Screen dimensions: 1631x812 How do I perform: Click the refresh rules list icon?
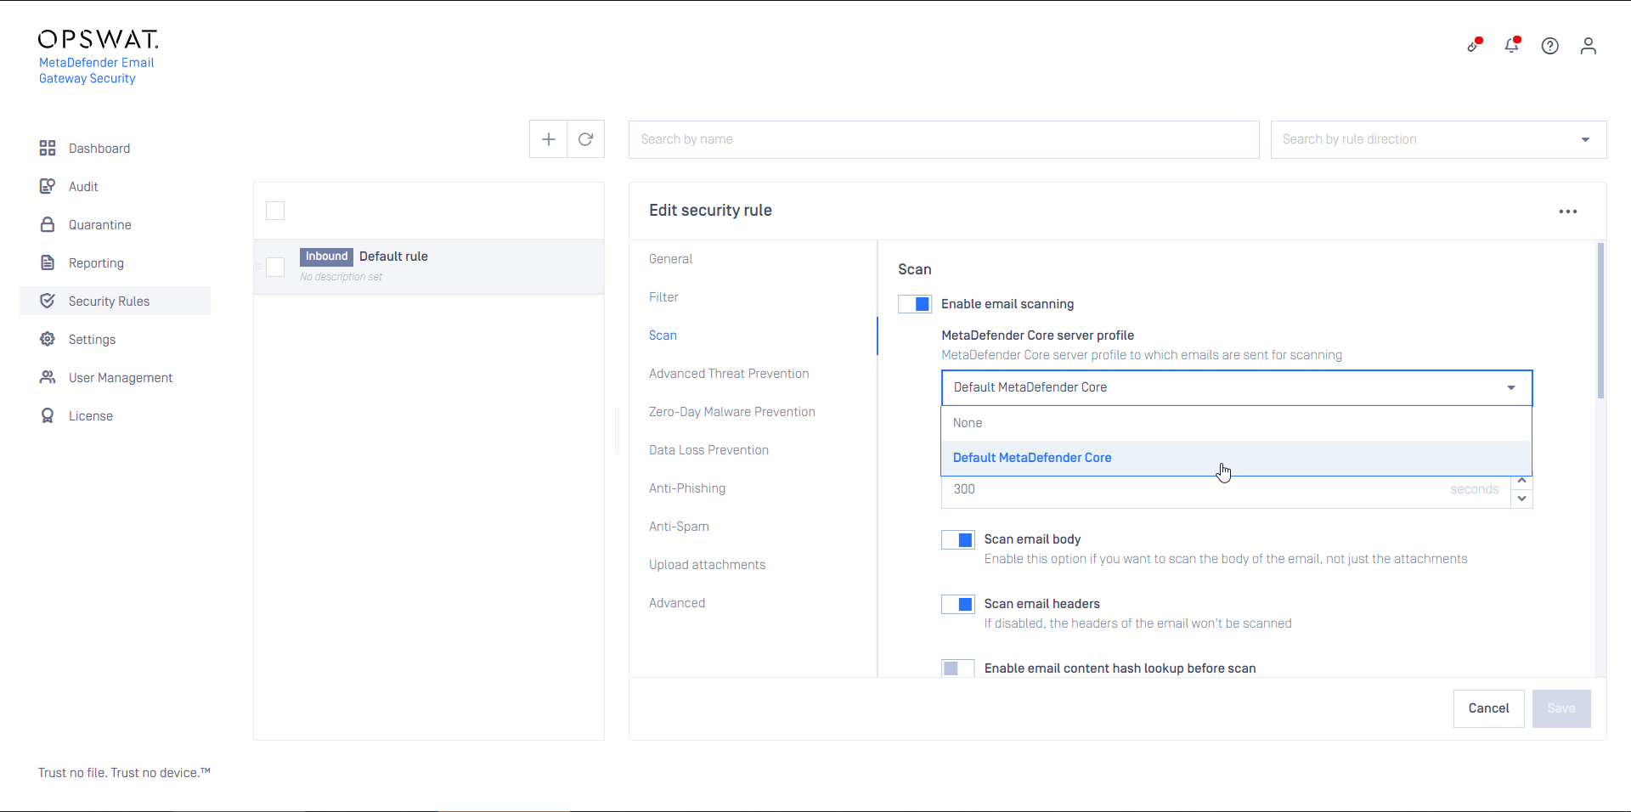pos(585,139)
